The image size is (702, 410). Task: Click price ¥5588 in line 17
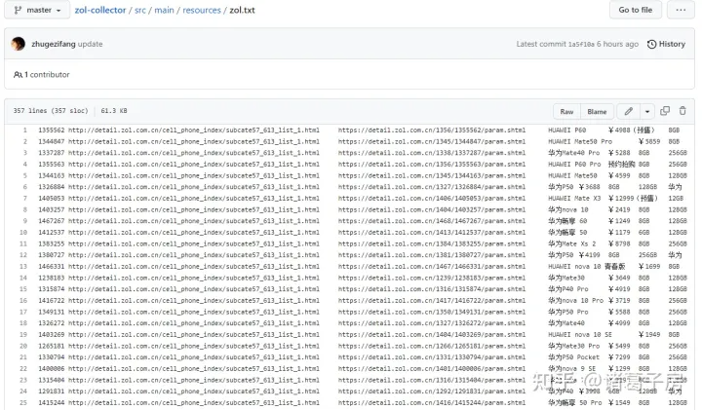(x=619, y=312)
